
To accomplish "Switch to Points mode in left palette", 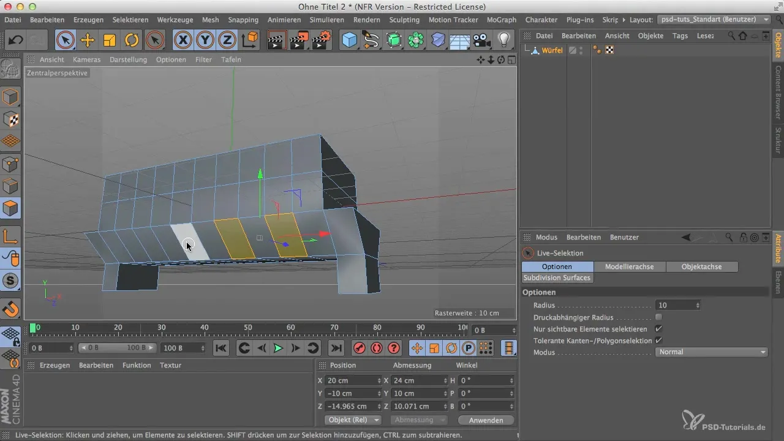I will click(x=10, y=164).
